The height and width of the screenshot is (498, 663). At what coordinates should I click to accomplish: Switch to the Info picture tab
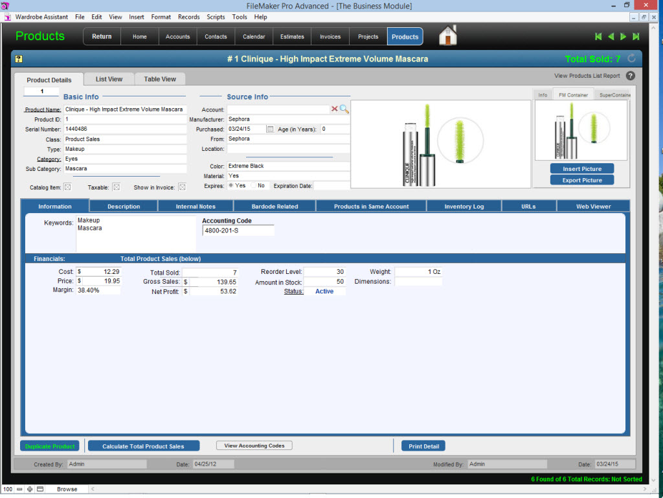543,95
